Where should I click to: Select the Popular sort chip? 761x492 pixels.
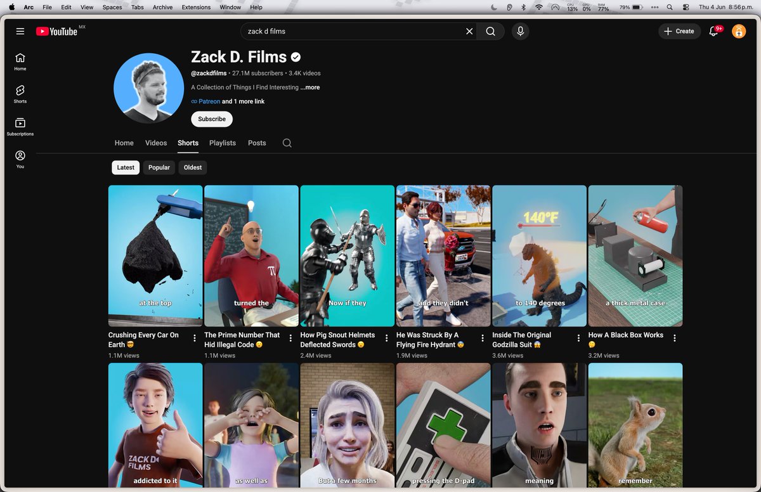coord(159,167)
